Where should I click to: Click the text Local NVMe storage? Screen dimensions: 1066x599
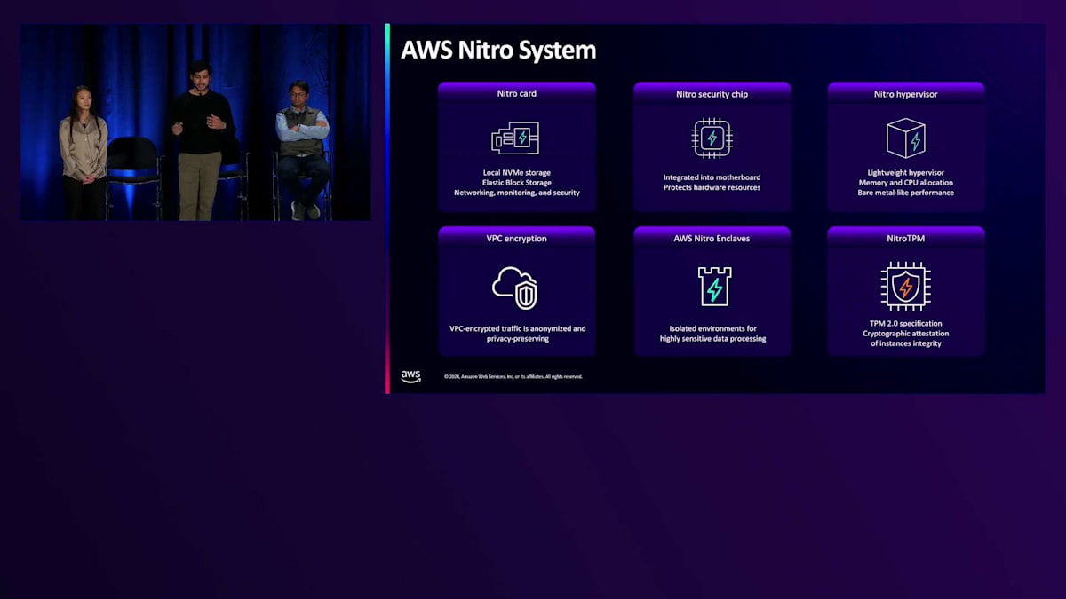click(x=517, y=173)
